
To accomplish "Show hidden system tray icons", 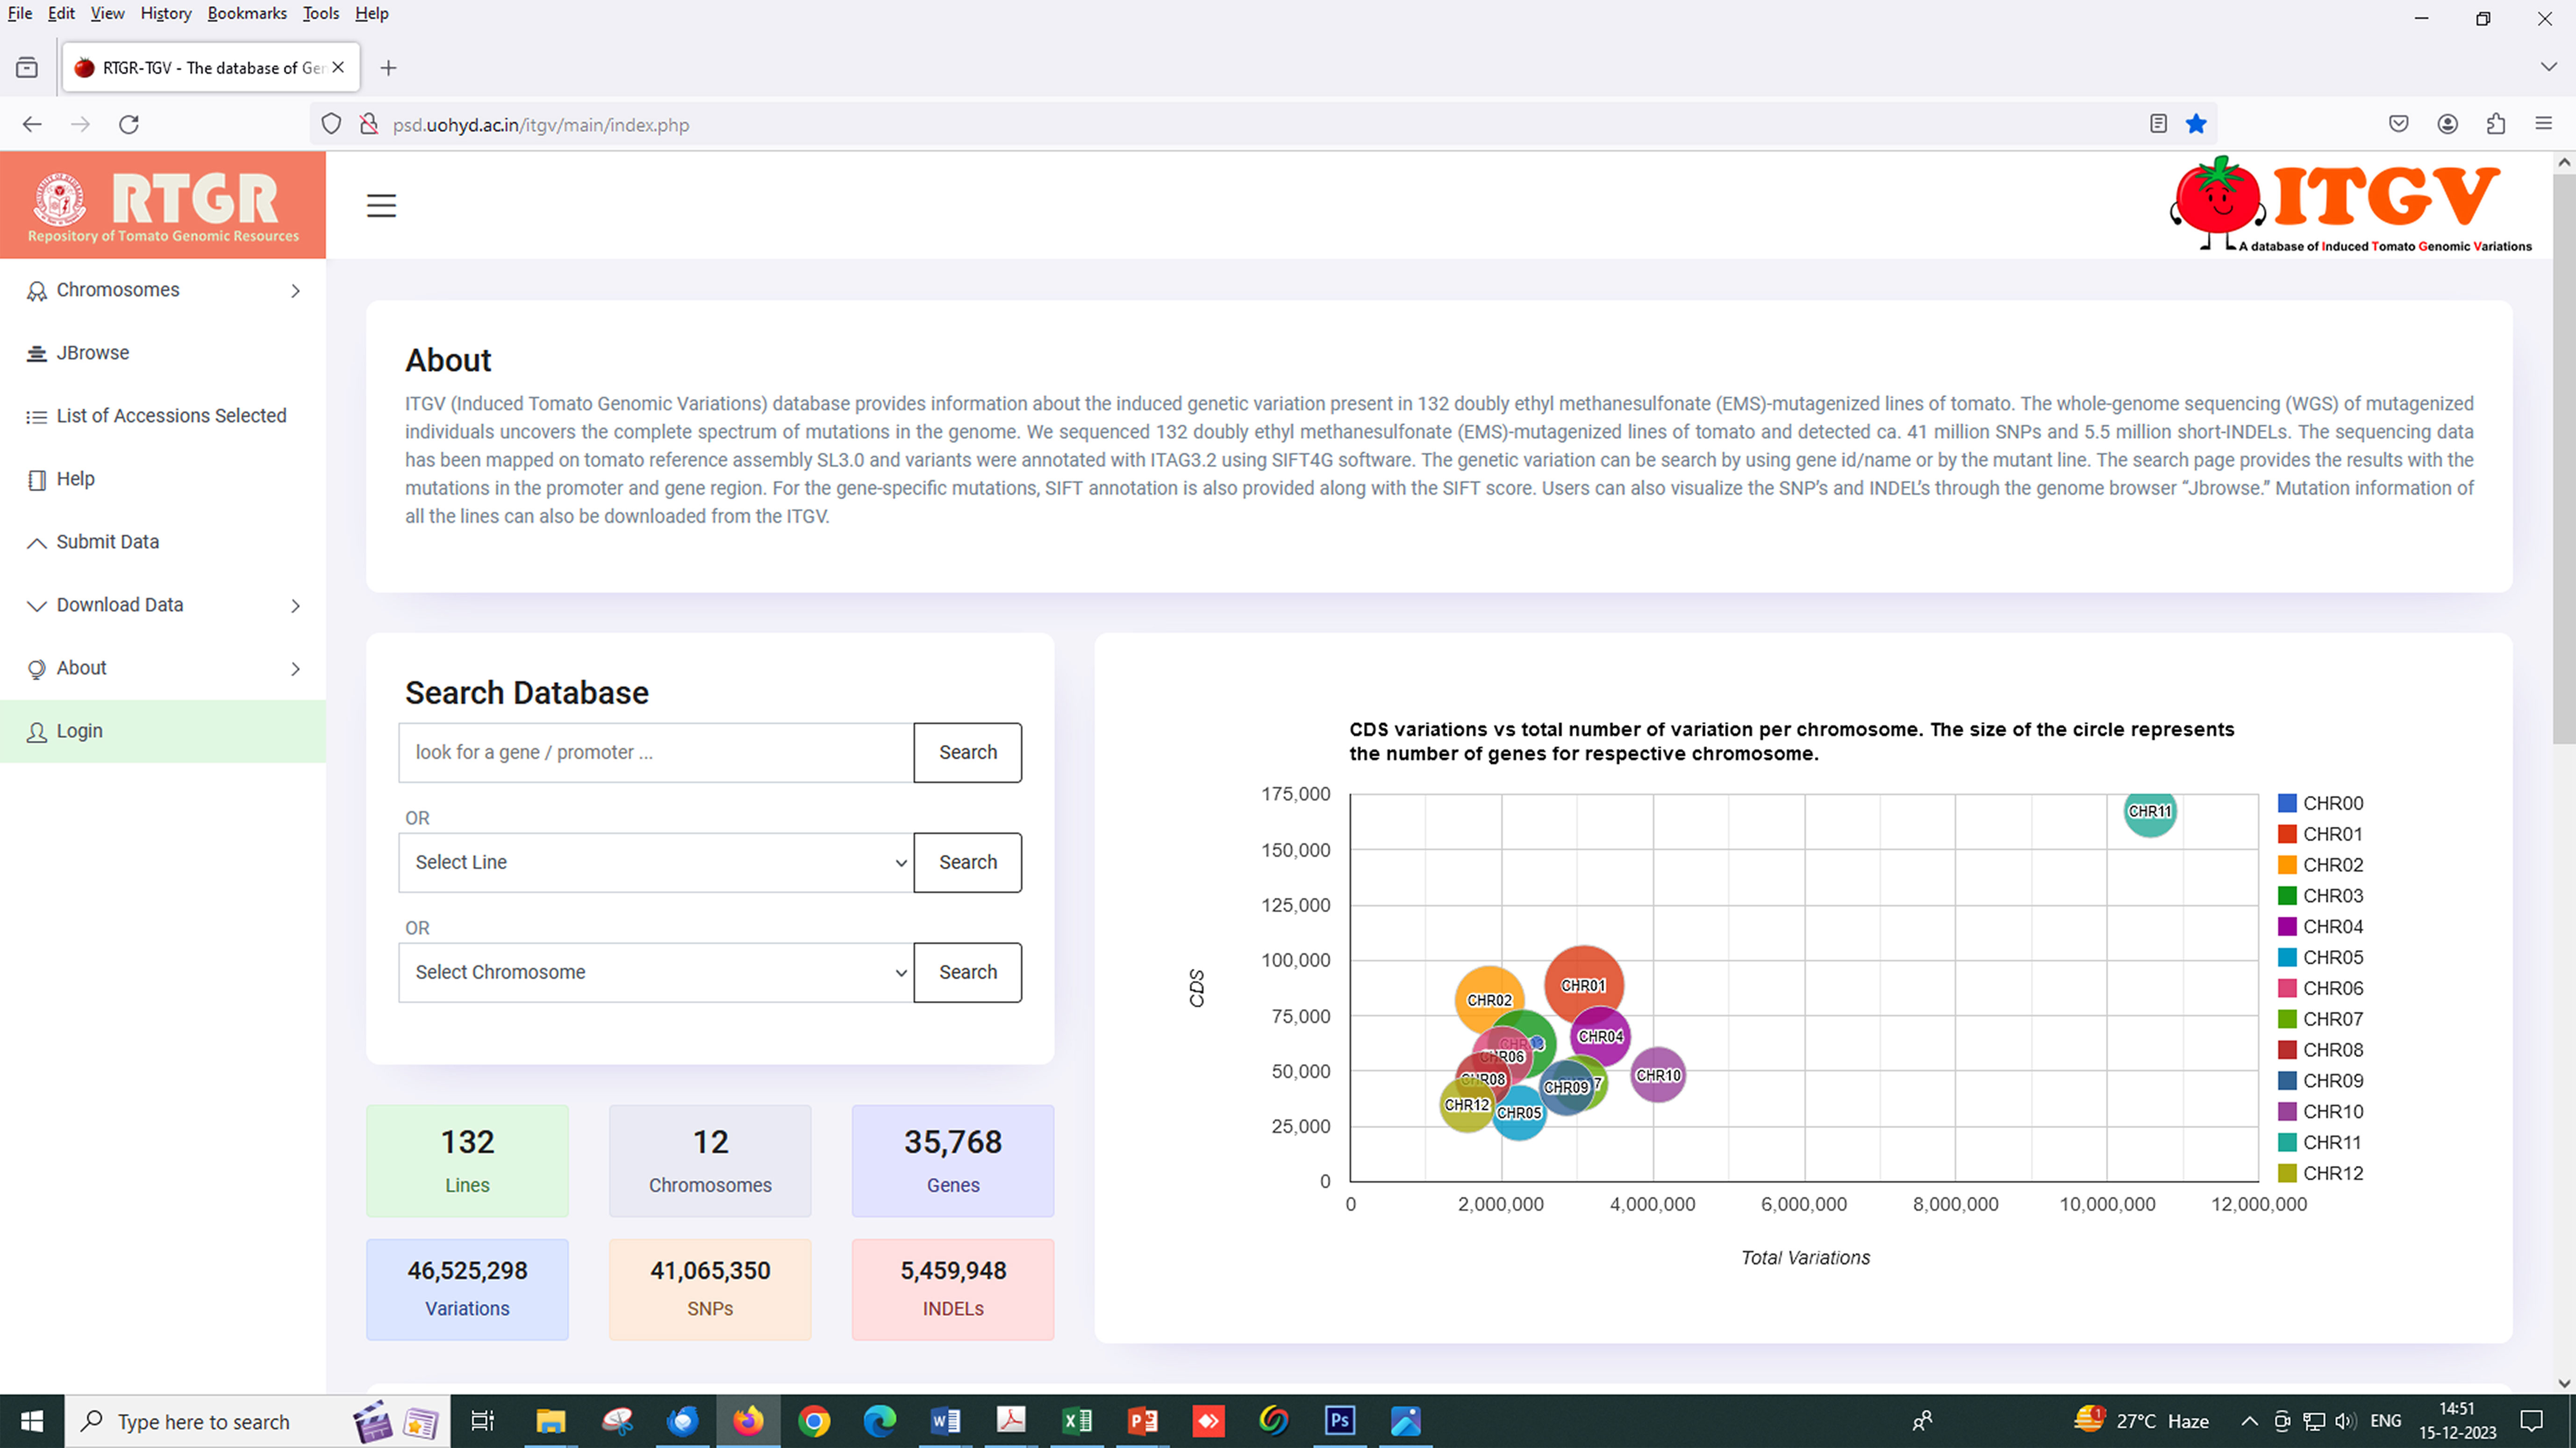I will point(2249,1421).
